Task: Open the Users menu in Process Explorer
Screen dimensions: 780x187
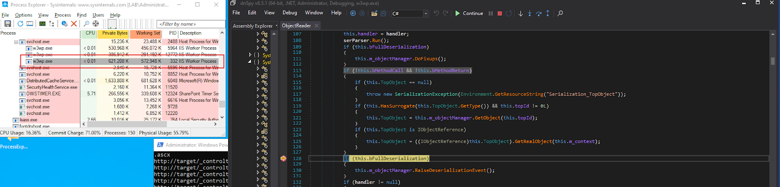Action: coord(98,15)
